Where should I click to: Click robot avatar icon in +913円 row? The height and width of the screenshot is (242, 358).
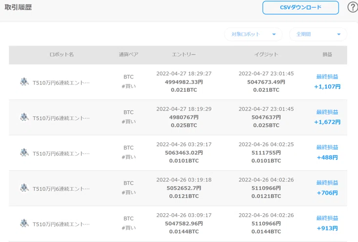24,223
